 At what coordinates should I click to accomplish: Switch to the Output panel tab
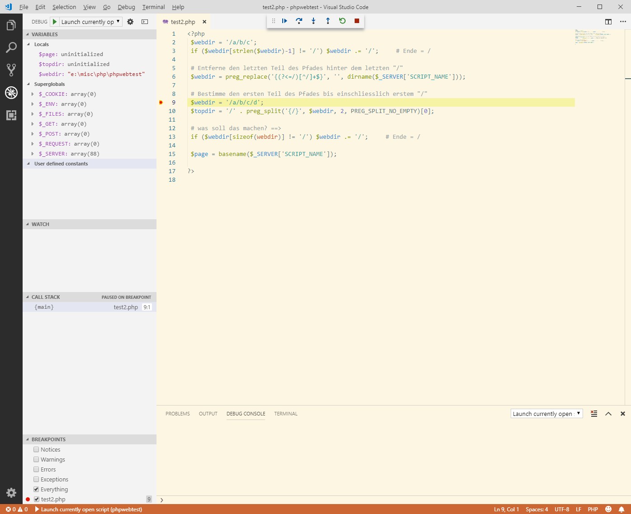208,414
